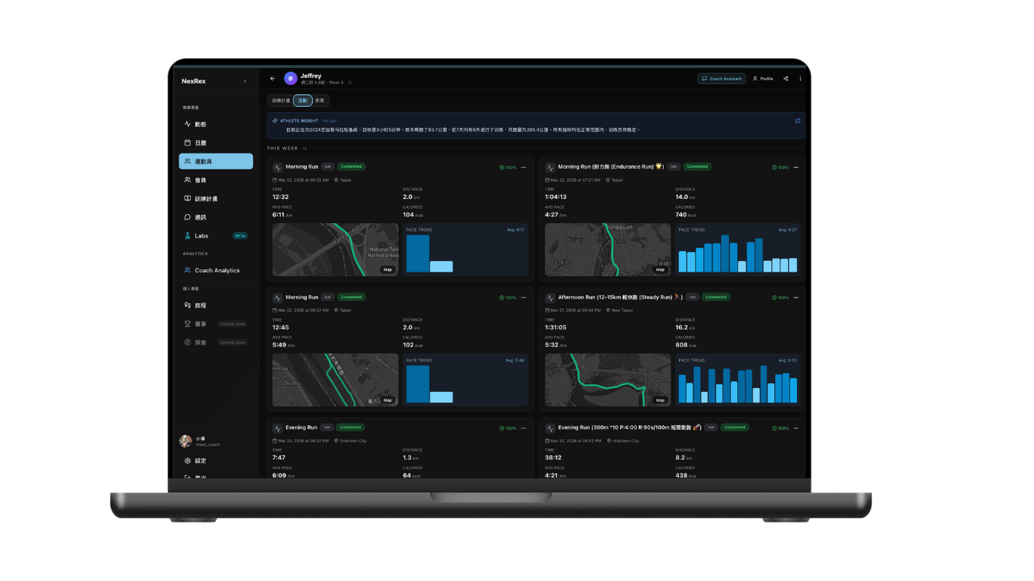Open 訓練計畫 in the sidebar
The width and height of the screenshot is (1034, 581).
pos(216,199)
